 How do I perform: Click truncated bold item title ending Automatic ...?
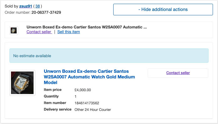coord(87,27)
